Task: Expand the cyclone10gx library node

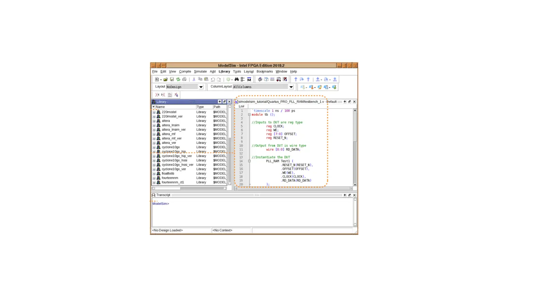Action: point(154,147)
